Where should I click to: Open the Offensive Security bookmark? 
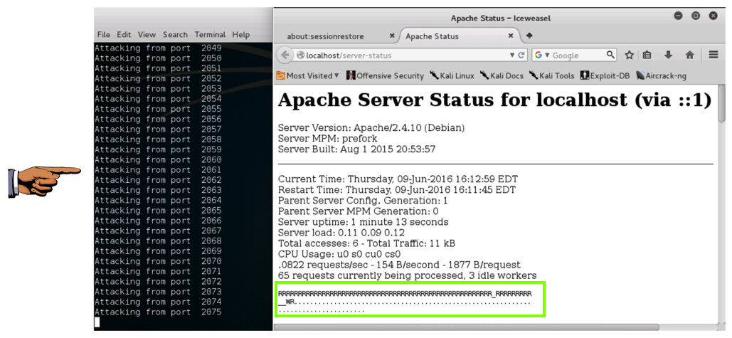pos(385,75)
